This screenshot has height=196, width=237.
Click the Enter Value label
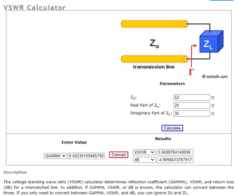click(x=74, y=142)
